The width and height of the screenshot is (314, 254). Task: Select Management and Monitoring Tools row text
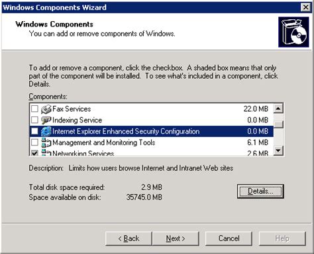[x=104, y=143]
